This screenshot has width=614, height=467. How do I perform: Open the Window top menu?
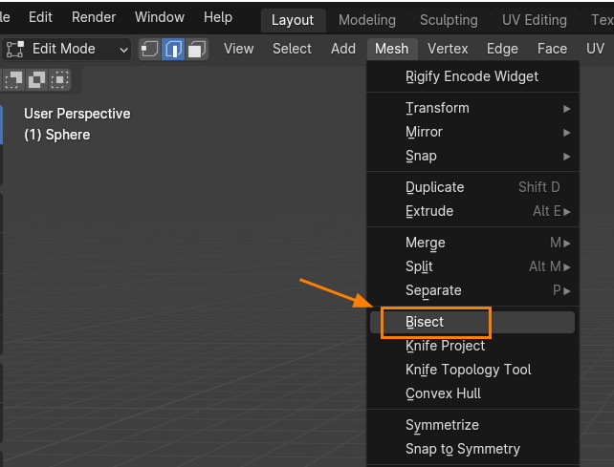160,17
